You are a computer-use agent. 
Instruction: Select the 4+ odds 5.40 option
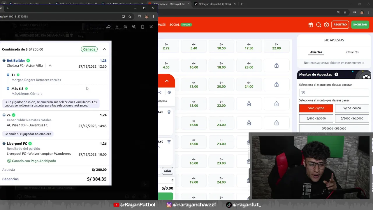(x=194, y=46)
